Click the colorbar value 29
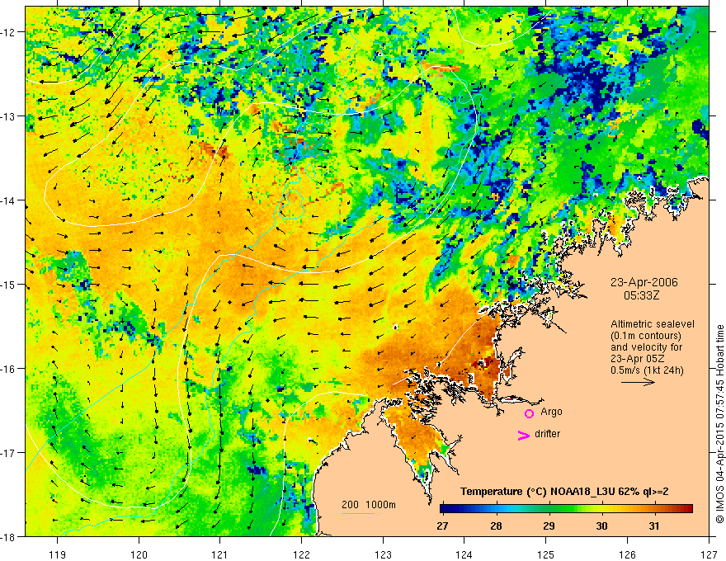Image resolution: width=726 pixels, height=561 pixels. click(x=549, y=526)
